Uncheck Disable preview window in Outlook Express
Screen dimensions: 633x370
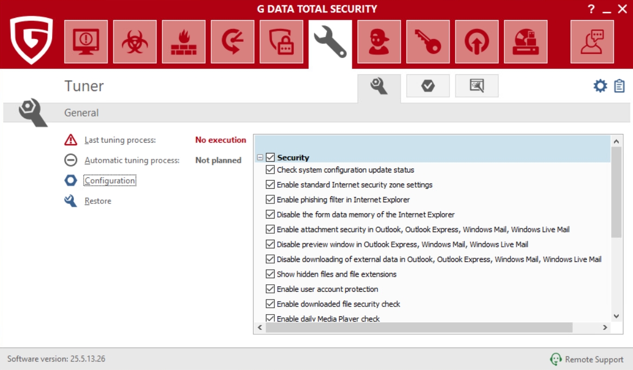(270, 244)
